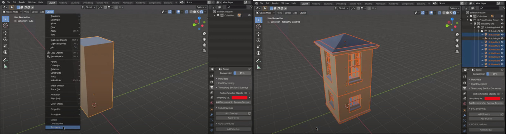
Task: Toggle camera view icon in left viewport
Action: [204, 45]
